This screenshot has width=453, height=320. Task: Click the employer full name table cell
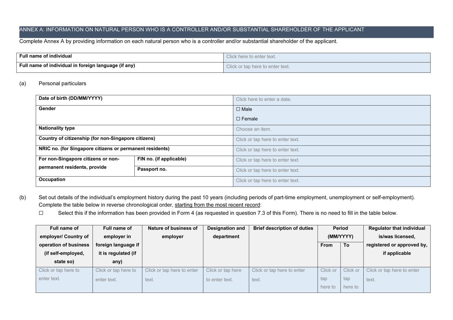pos(64,275)
